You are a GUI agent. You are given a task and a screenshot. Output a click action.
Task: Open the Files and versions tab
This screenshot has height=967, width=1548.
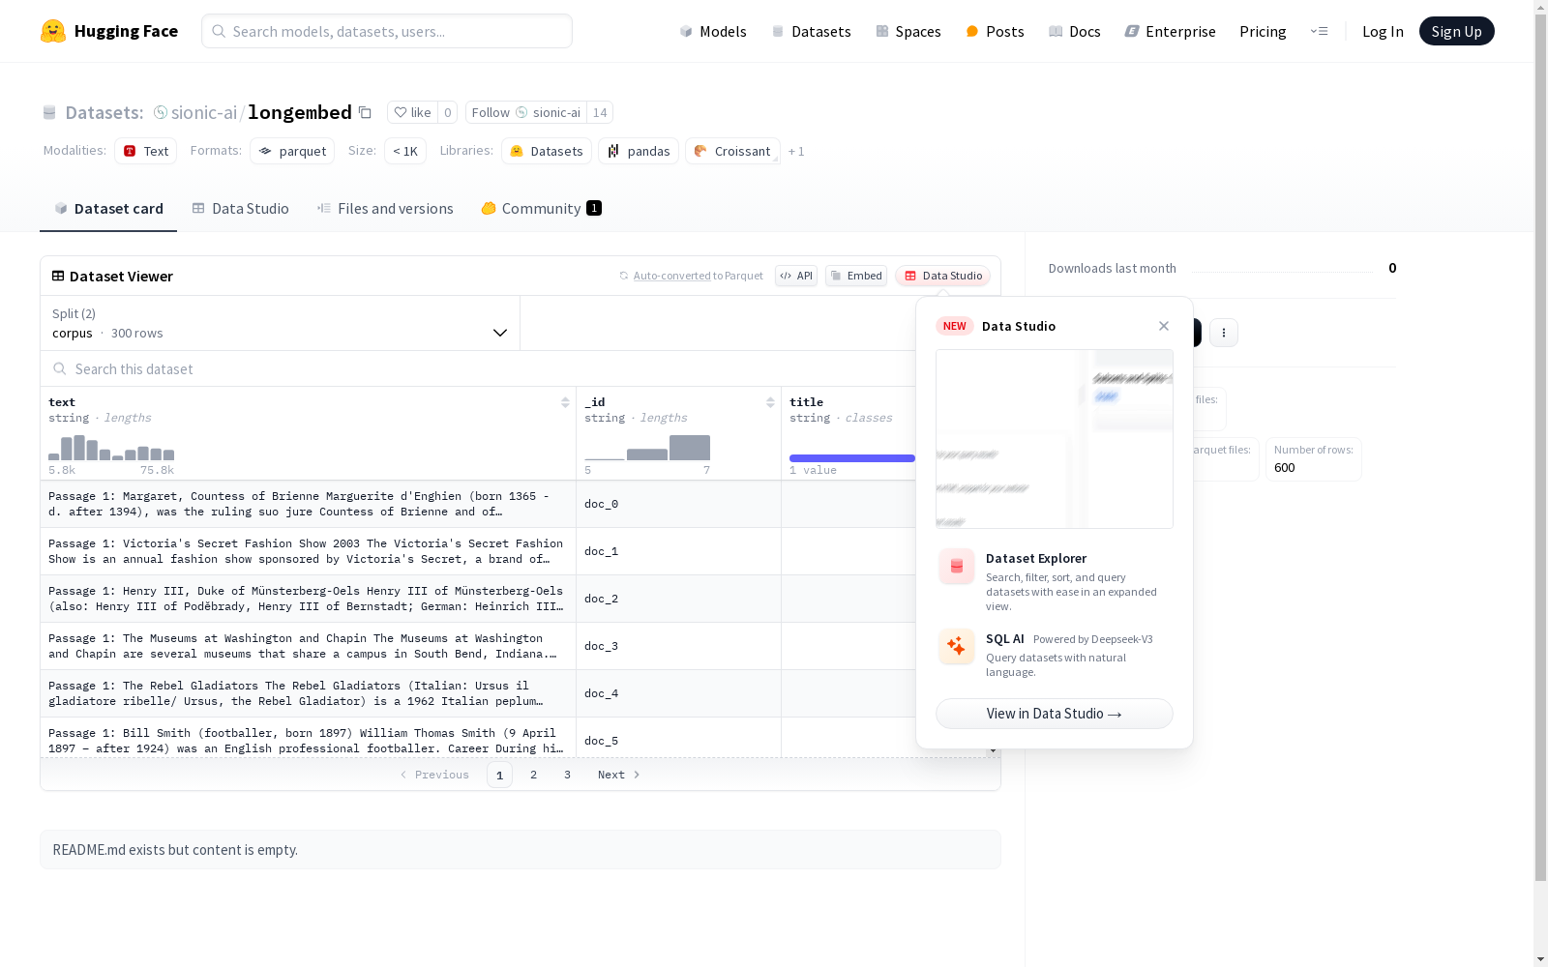385,209
